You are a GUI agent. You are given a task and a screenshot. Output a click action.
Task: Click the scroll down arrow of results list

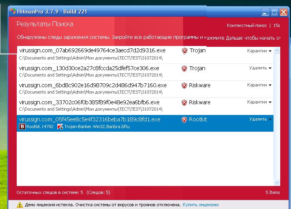tap(277, 183)
